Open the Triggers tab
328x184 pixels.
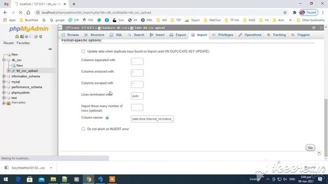coord(300,35)
